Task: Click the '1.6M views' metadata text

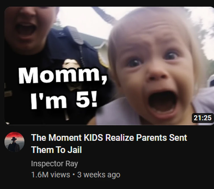Action: pos(50,175)
